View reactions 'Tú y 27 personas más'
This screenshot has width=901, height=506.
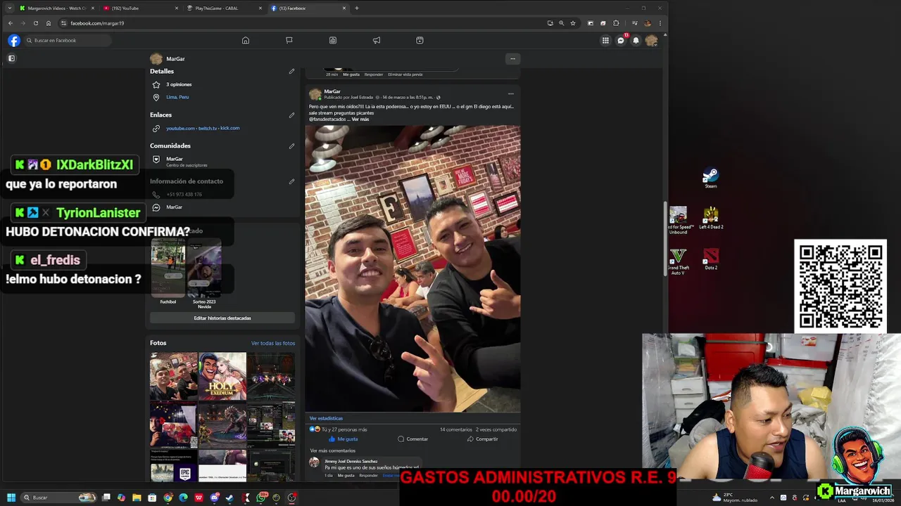tap(344, 429)
